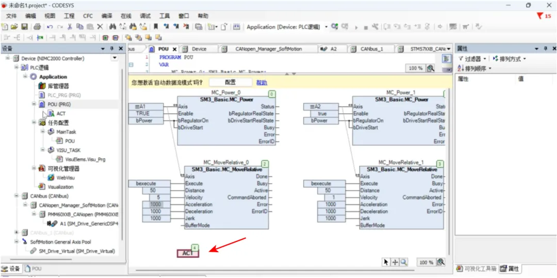This screenshot has width=557, height=278.
Task: Click the 配置 button in yellow bar
Action: coord(230,82)
